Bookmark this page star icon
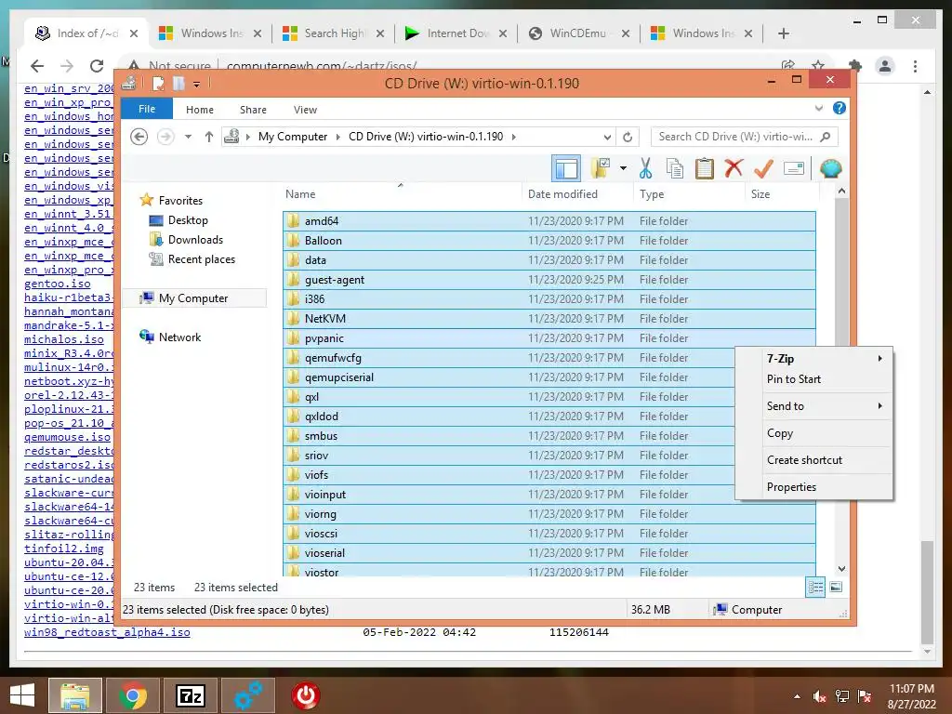This screenshot has width=952, height=714. (x=818, y=65)
